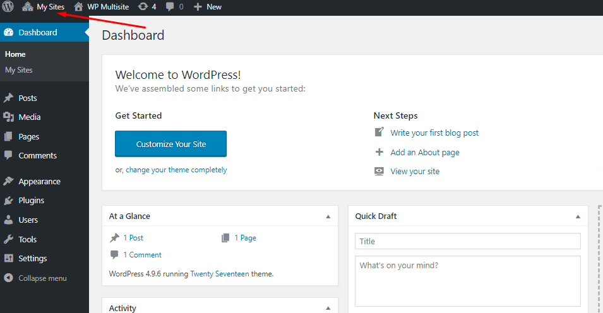Open My Sites sidebar submenu item
The width and height of the screenshot is (603, 313).
(18, 70)
